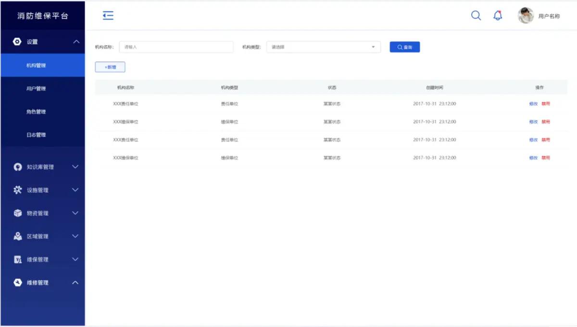This screenshot has width=577, height=327.
Task: Focus the 机构名称 input field
Action: coord(176,47)
